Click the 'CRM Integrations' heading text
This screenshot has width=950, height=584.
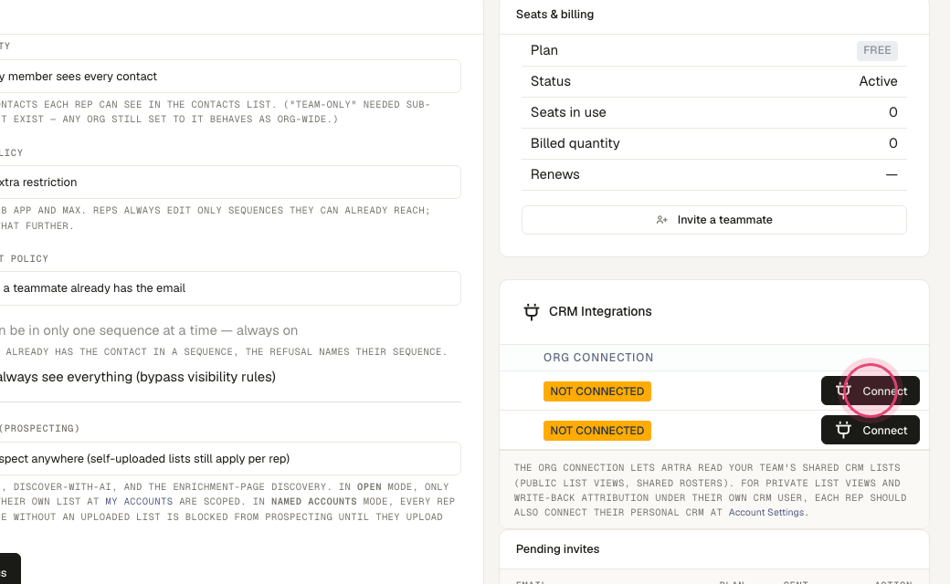tap(600, 312)
